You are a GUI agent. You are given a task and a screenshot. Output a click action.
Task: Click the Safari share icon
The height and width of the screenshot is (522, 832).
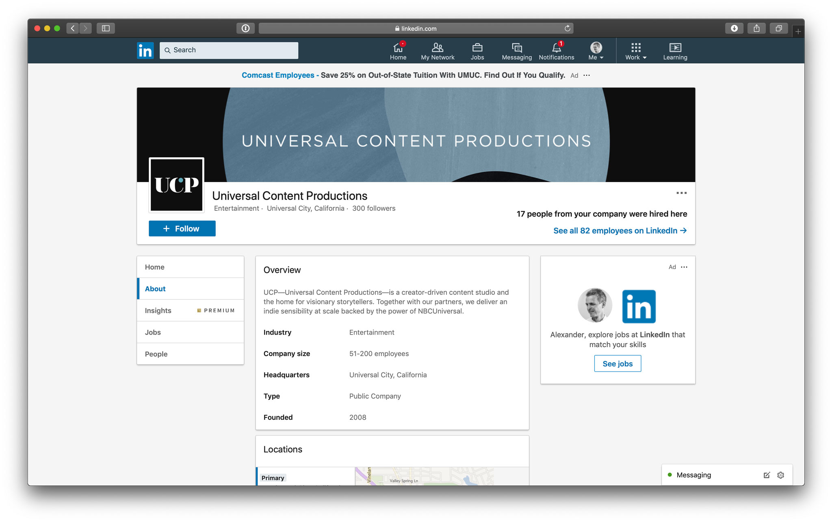(x=756, y=28)
